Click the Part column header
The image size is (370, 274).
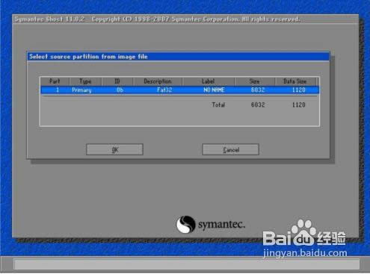click(x=55, y=81)
